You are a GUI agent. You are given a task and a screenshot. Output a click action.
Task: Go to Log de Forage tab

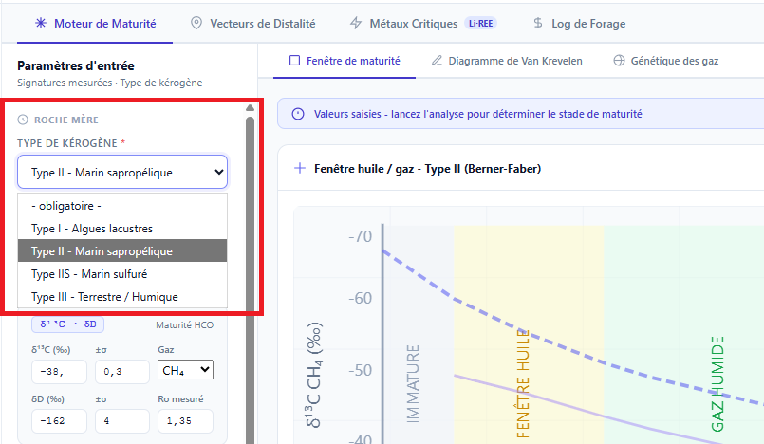pyautogui.click(x=579, y=24)
